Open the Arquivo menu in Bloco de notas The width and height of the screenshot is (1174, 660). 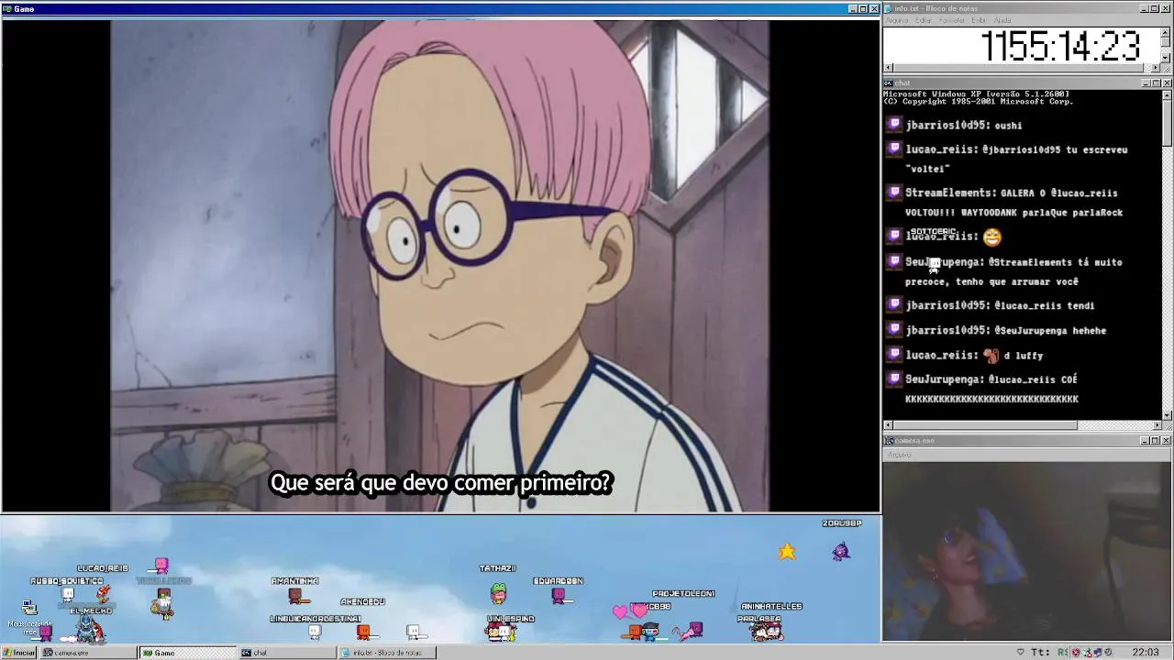pyautogui.click(x=896, y=20)
